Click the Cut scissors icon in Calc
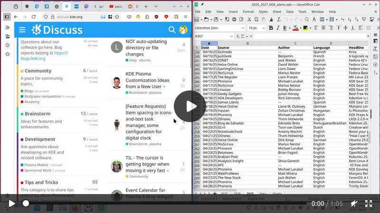The height and width of the screenshot is (213, 380). click(x=249, y=19)
